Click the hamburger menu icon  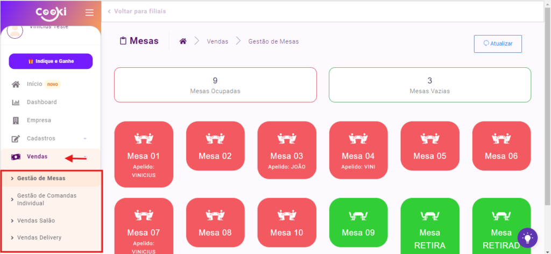(x=89, y=12)
